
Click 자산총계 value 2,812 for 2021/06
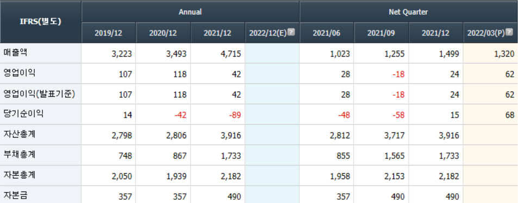click(x=340, y=136)
